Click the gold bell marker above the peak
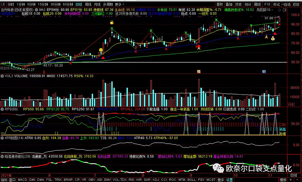302x182 pixels. 112,23
